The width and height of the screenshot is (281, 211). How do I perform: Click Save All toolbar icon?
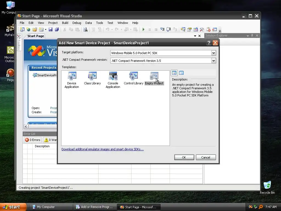coord(57,29)
